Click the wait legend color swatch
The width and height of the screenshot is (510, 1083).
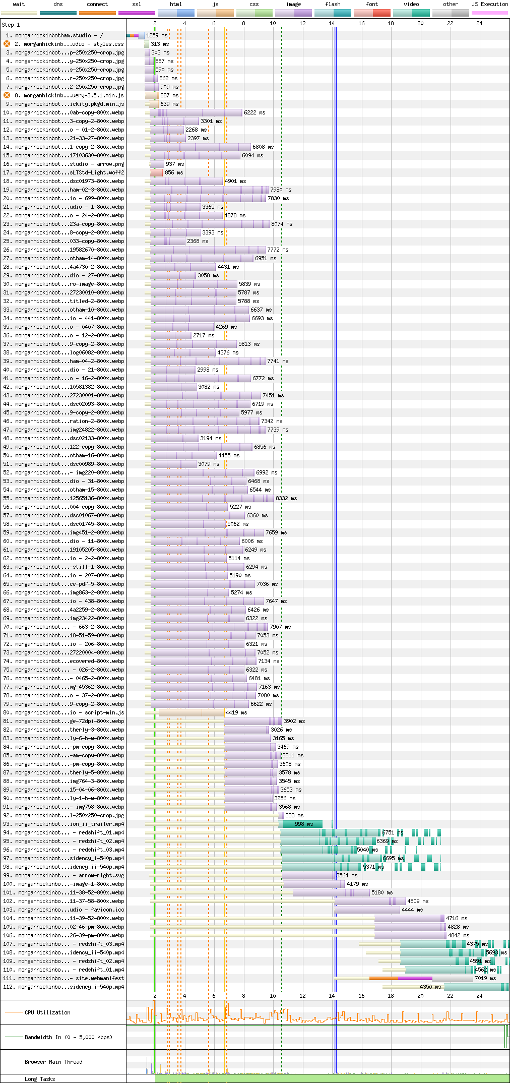point(19,13)
